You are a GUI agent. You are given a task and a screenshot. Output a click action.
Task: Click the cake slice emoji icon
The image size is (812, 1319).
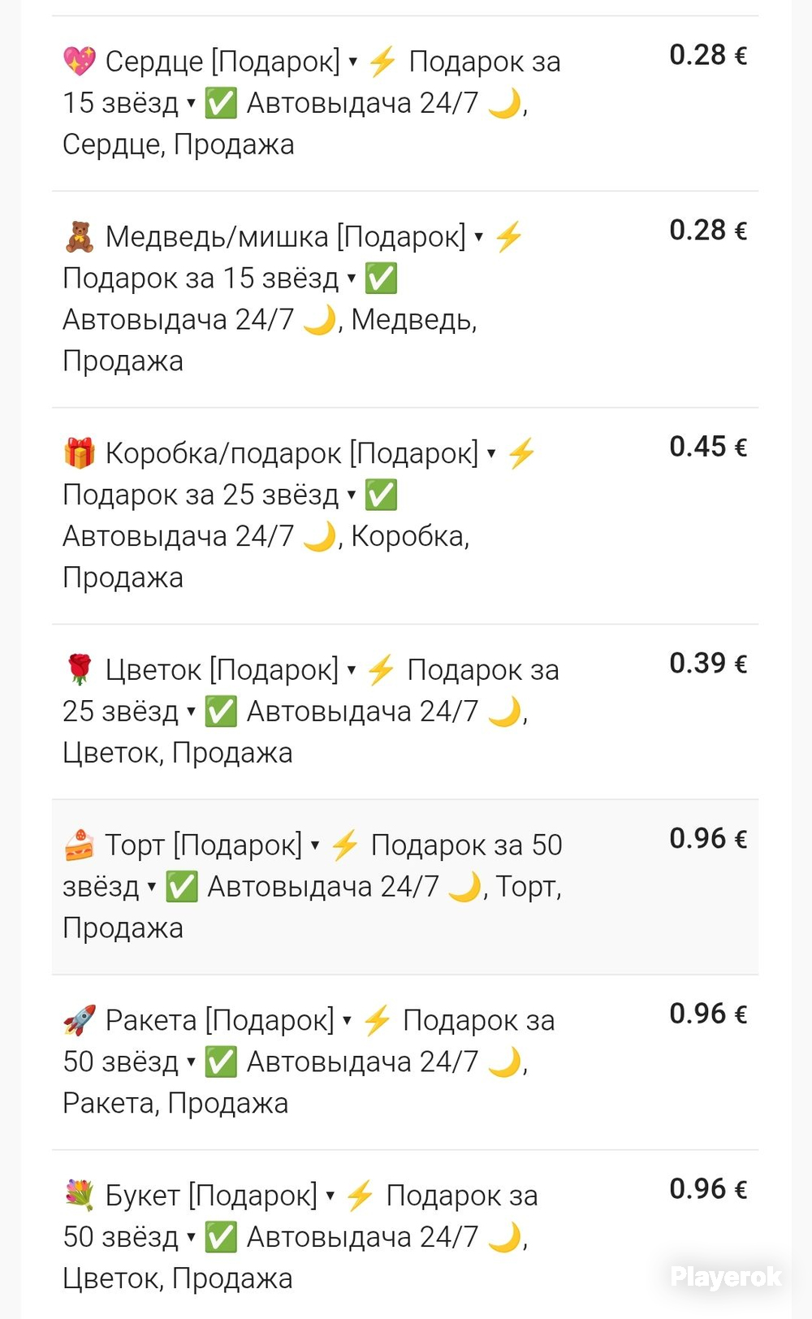coord(80,845)
